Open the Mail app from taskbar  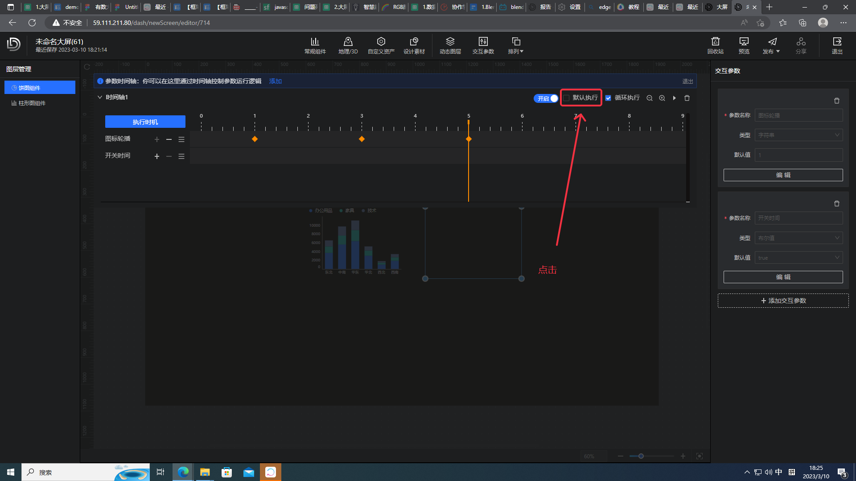coord(249,472)
